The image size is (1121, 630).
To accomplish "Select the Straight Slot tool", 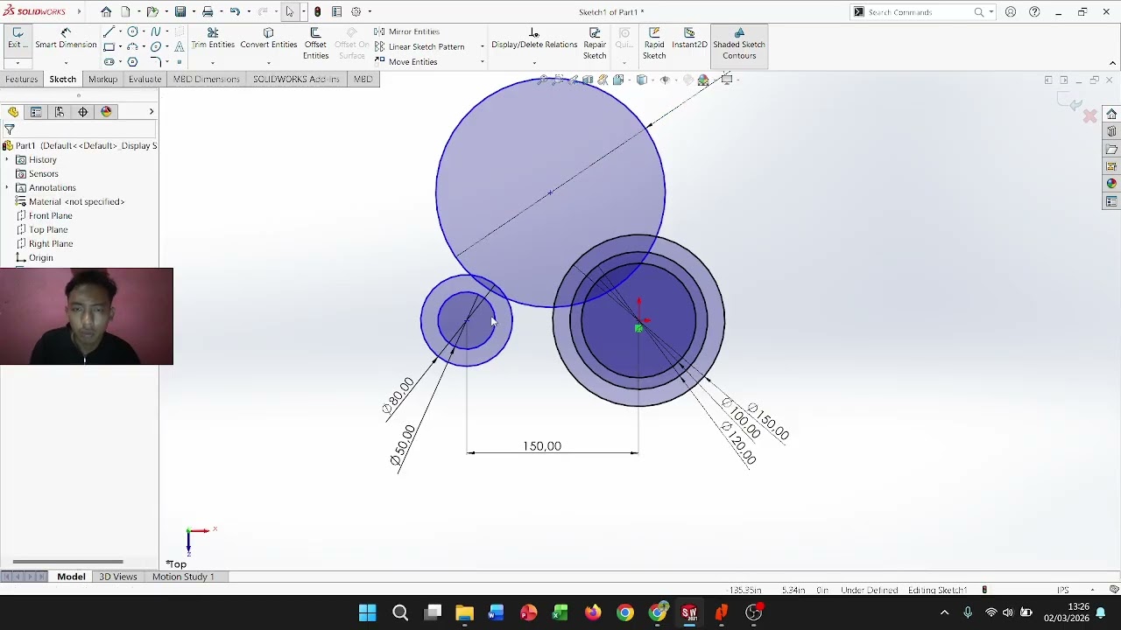I will [x=109, y=62].
